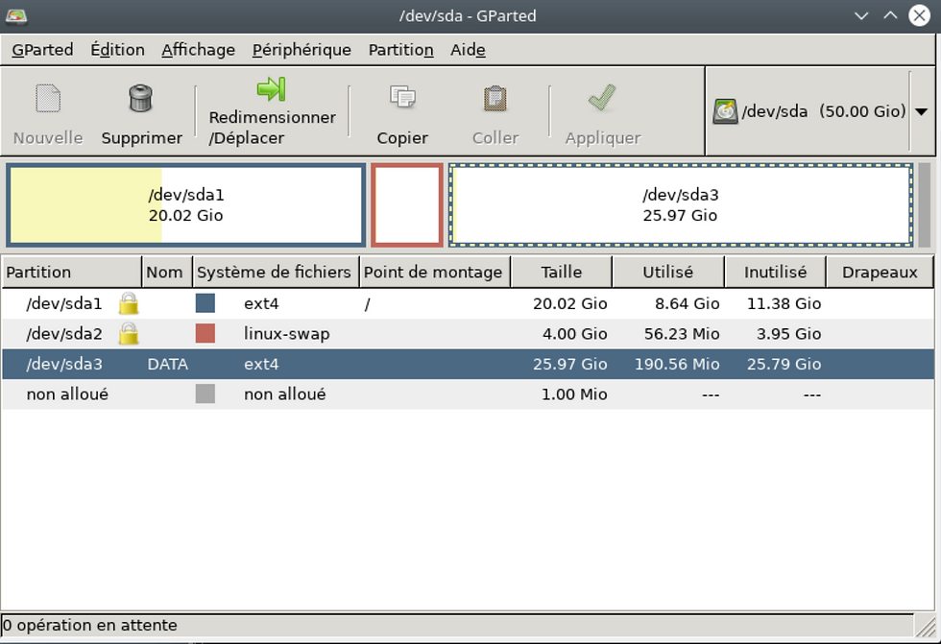Image resolution: width=941 pixels, height=644 pixels.
Task: Select the /dev/sda1 block in disk map
Action: [186, 205]
